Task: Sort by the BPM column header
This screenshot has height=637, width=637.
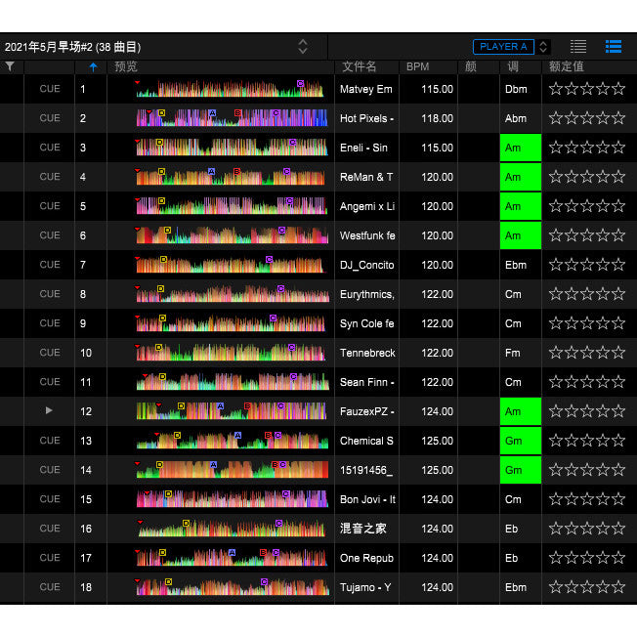Action: tap(417, 66)
